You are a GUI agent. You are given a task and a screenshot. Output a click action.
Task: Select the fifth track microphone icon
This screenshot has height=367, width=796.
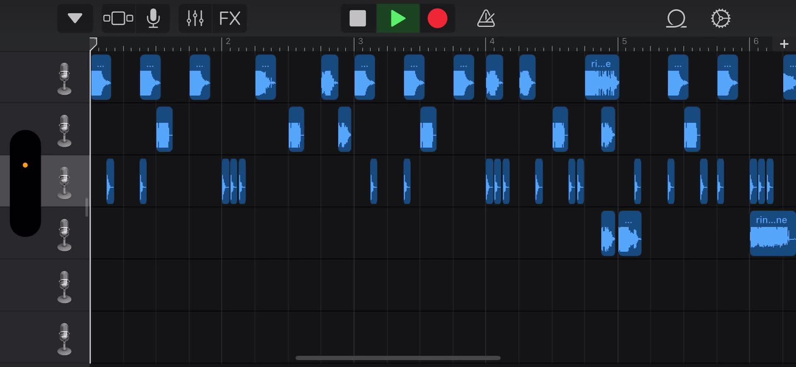pyautogui.click(x=64, y=287)
